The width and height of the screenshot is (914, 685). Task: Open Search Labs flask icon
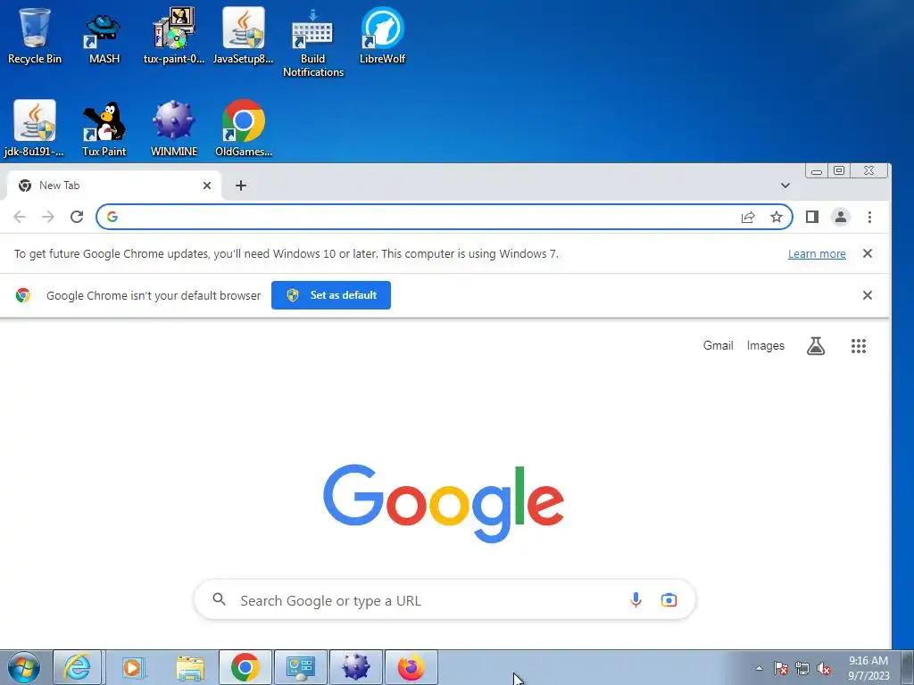point(816,346)
